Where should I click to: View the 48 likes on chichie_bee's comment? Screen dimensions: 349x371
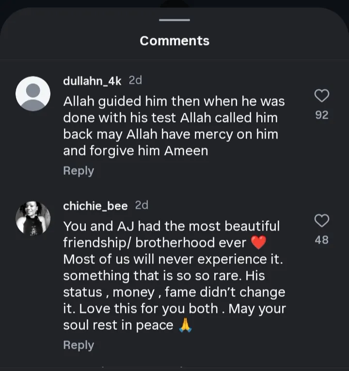(x=322, y=240)
